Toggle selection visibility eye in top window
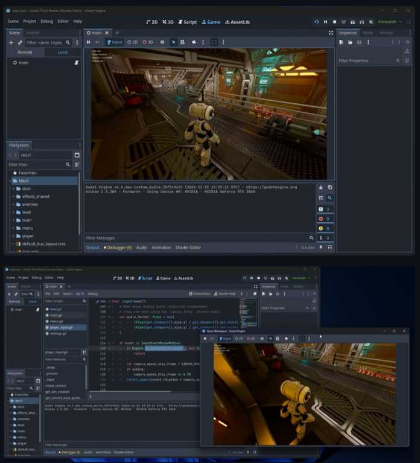The height and width of the screenshot is (463, 420). (x=162, y=42)
